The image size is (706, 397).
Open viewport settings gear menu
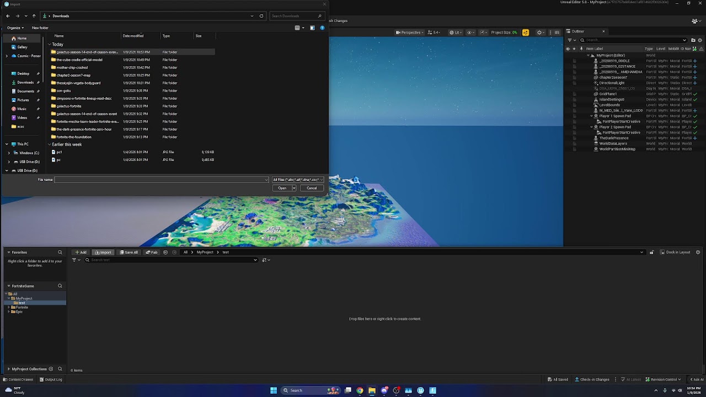pyautogui.click(x=541, y=33)
